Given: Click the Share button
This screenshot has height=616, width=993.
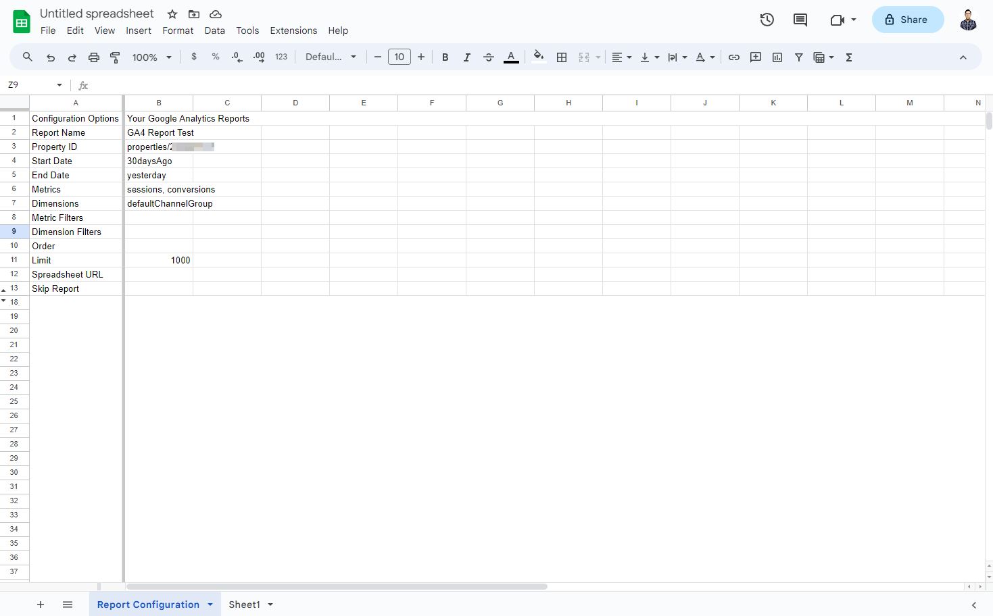Looking at the screenshot, I should [x=907, y=20].
